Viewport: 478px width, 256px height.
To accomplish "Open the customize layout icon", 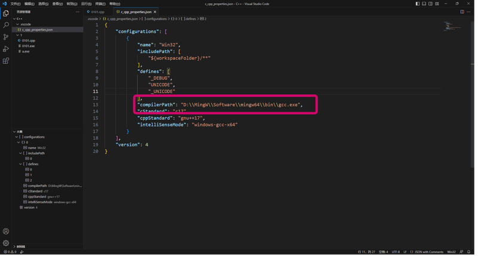I will [x=437, y=4].
